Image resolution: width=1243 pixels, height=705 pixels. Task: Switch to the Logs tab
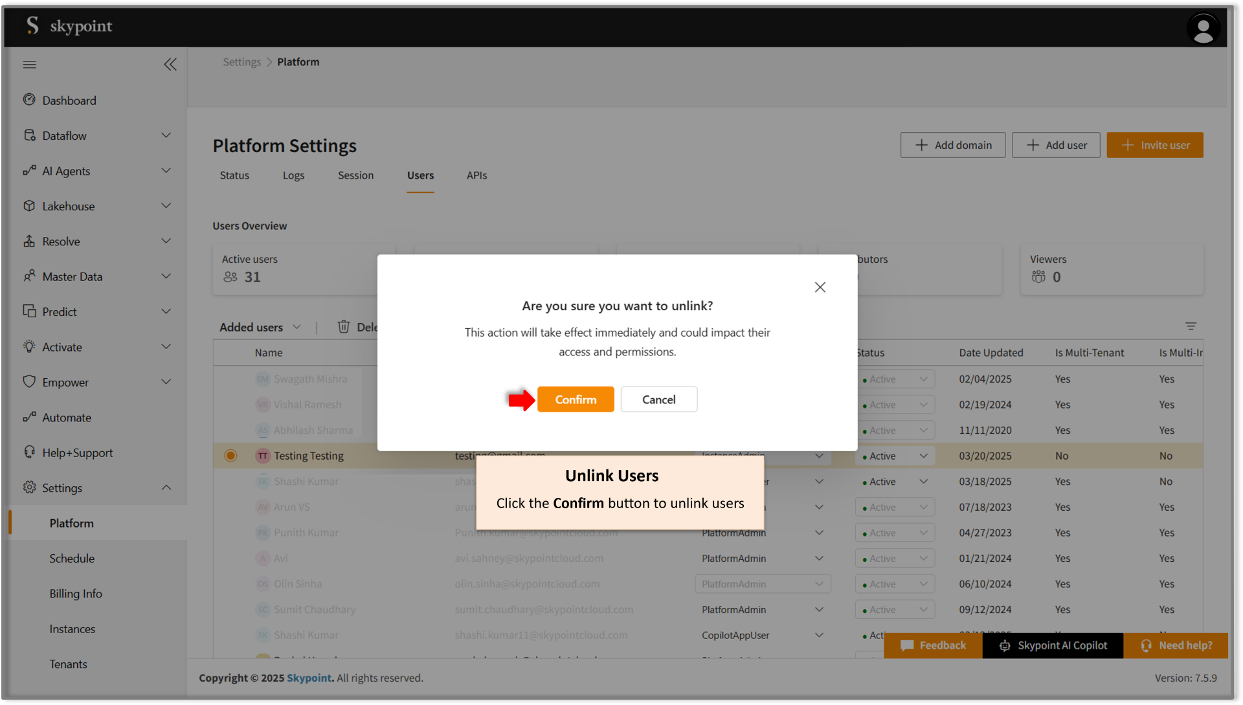point(293,175)
